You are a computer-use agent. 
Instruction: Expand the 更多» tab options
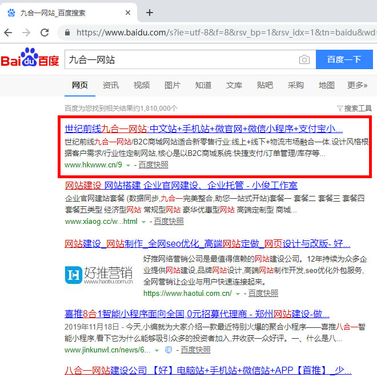coord(357,85)
